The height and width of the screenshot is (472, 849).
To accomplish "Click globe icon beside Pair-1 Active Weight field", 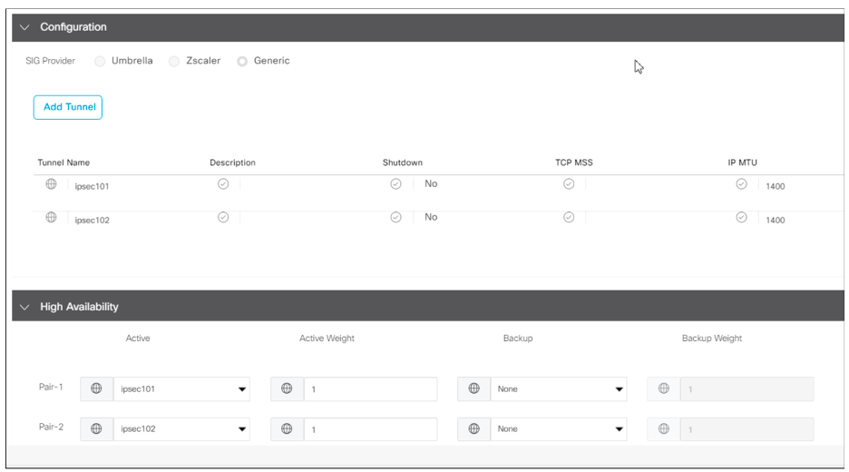I will click(287, 388).
